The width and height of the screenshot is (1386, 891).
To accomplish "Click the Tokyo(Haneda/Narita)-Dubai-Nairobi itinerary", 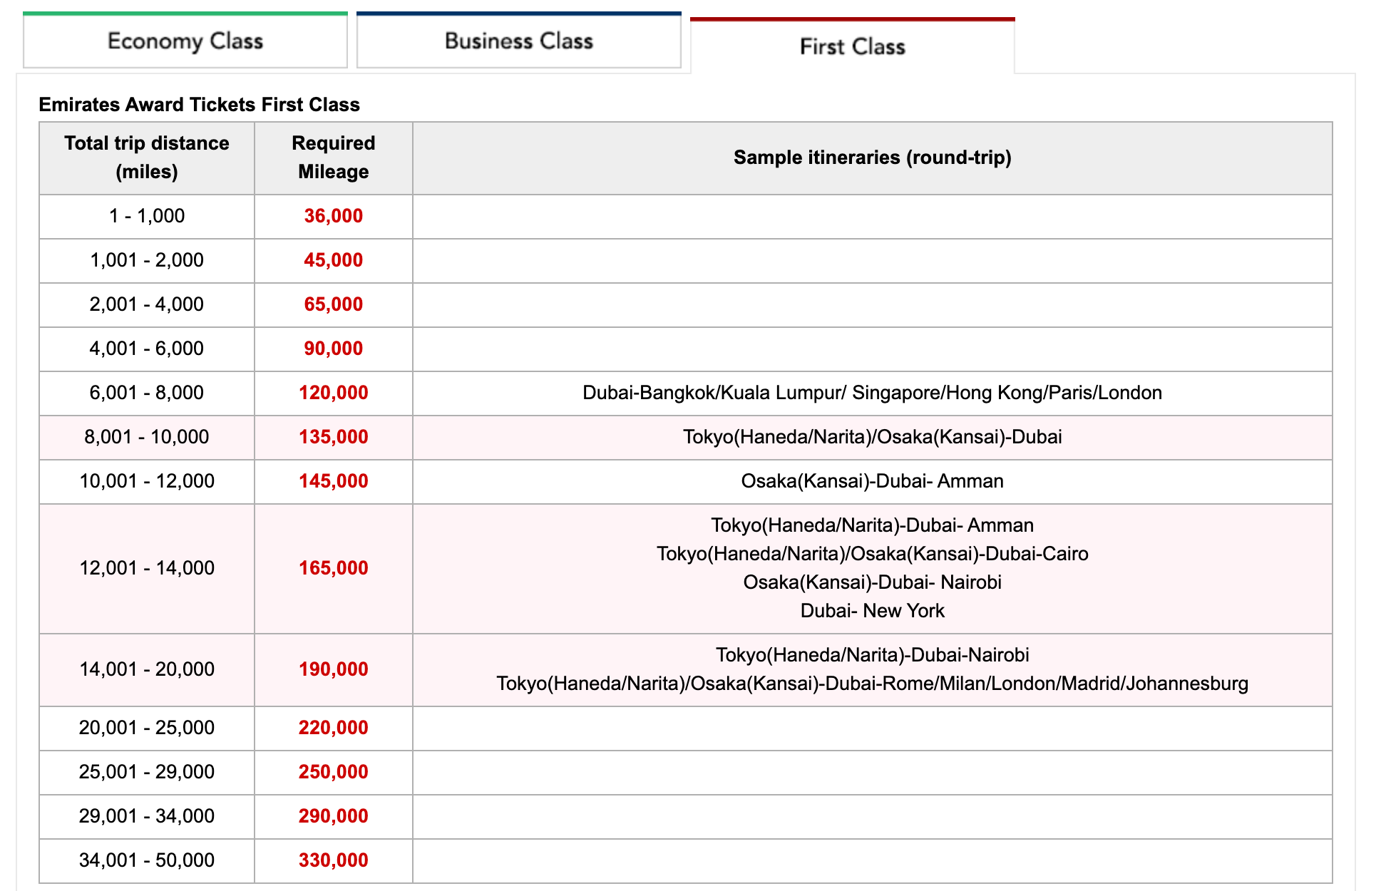I will [x=873, y=655].
